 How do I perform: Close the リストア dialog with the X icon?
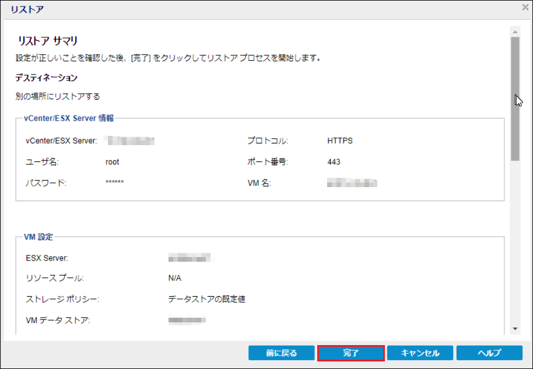click(x=524, y=8)
